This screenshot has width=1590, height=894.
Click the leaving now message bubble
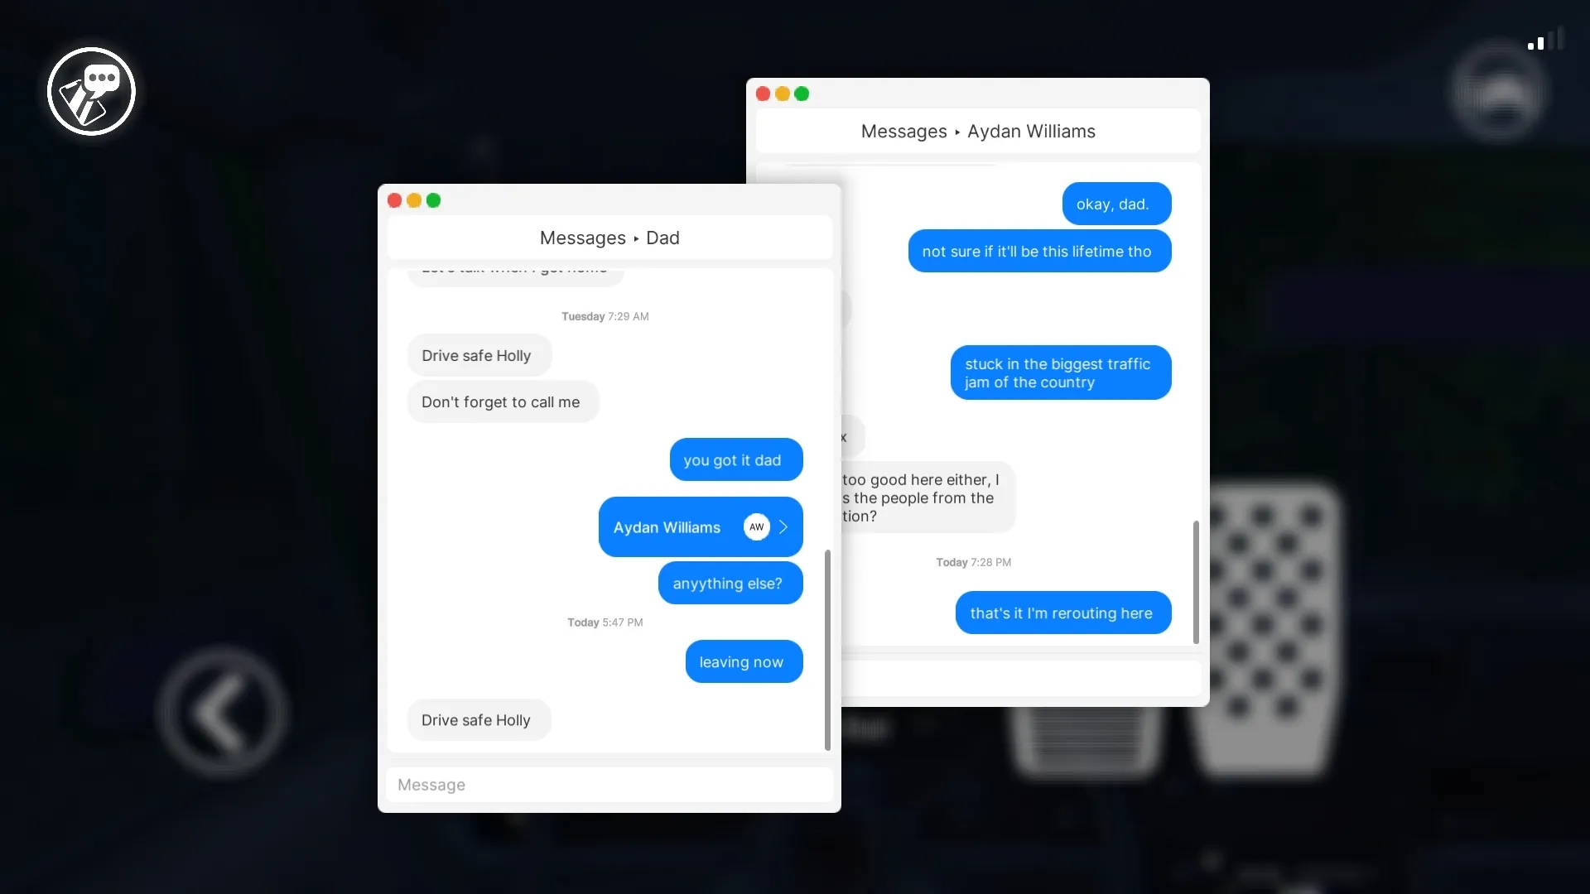pos(741,661)
